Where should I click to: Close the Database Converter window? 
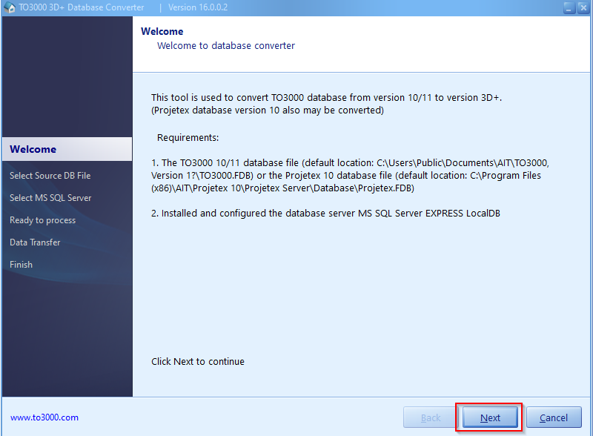point(583,7)
